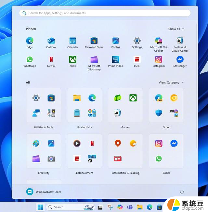208x212 pixels.
Task: Open Netflix in the Entertainment group
Action: (x=92, y=143)
